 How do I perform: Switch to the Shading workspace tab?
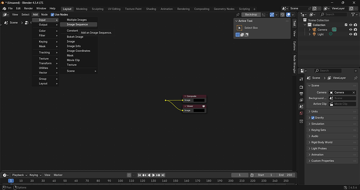click(151, 9)
